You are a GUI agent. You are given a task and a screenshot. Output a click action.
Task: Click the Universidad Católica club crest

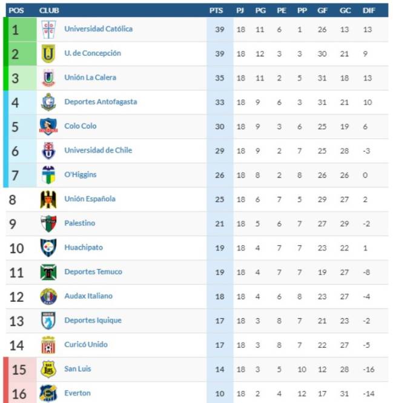pyautogui.click(x=48, y=29)
